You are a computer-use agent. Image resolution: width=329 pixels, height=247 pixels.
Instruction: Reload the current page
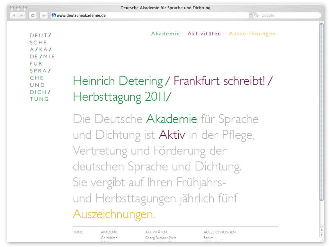(x=32, y=15)
